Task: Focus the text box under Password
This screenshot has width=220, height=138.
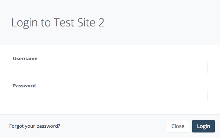Action: 110,95
